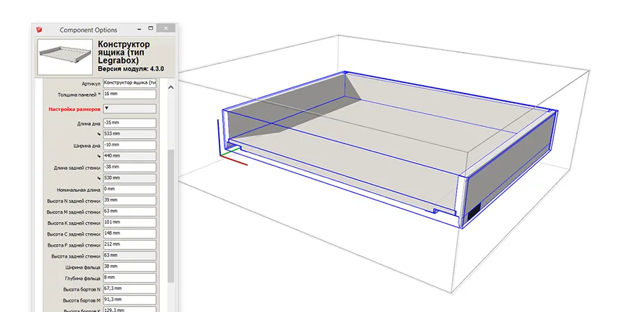Select the 'Высота F задней стенки' 212 mm field
Image resolution: width=625 pixels, height=312 pixels.
128,244
